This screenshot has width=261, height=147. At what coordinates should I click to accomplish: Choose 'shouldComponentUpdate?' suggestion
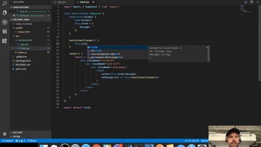click(x=117, y=54)
